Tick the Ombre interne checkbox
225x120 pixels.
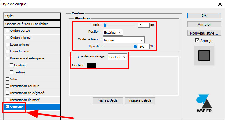point(7,38)
